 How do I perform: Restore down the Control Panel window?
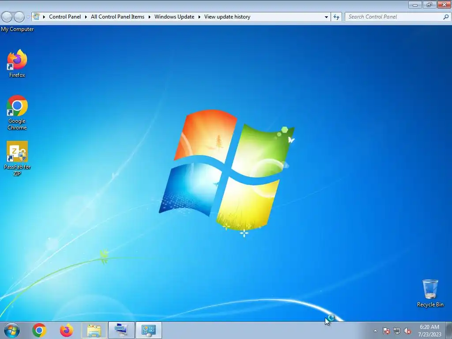click(x=429, y=4)
